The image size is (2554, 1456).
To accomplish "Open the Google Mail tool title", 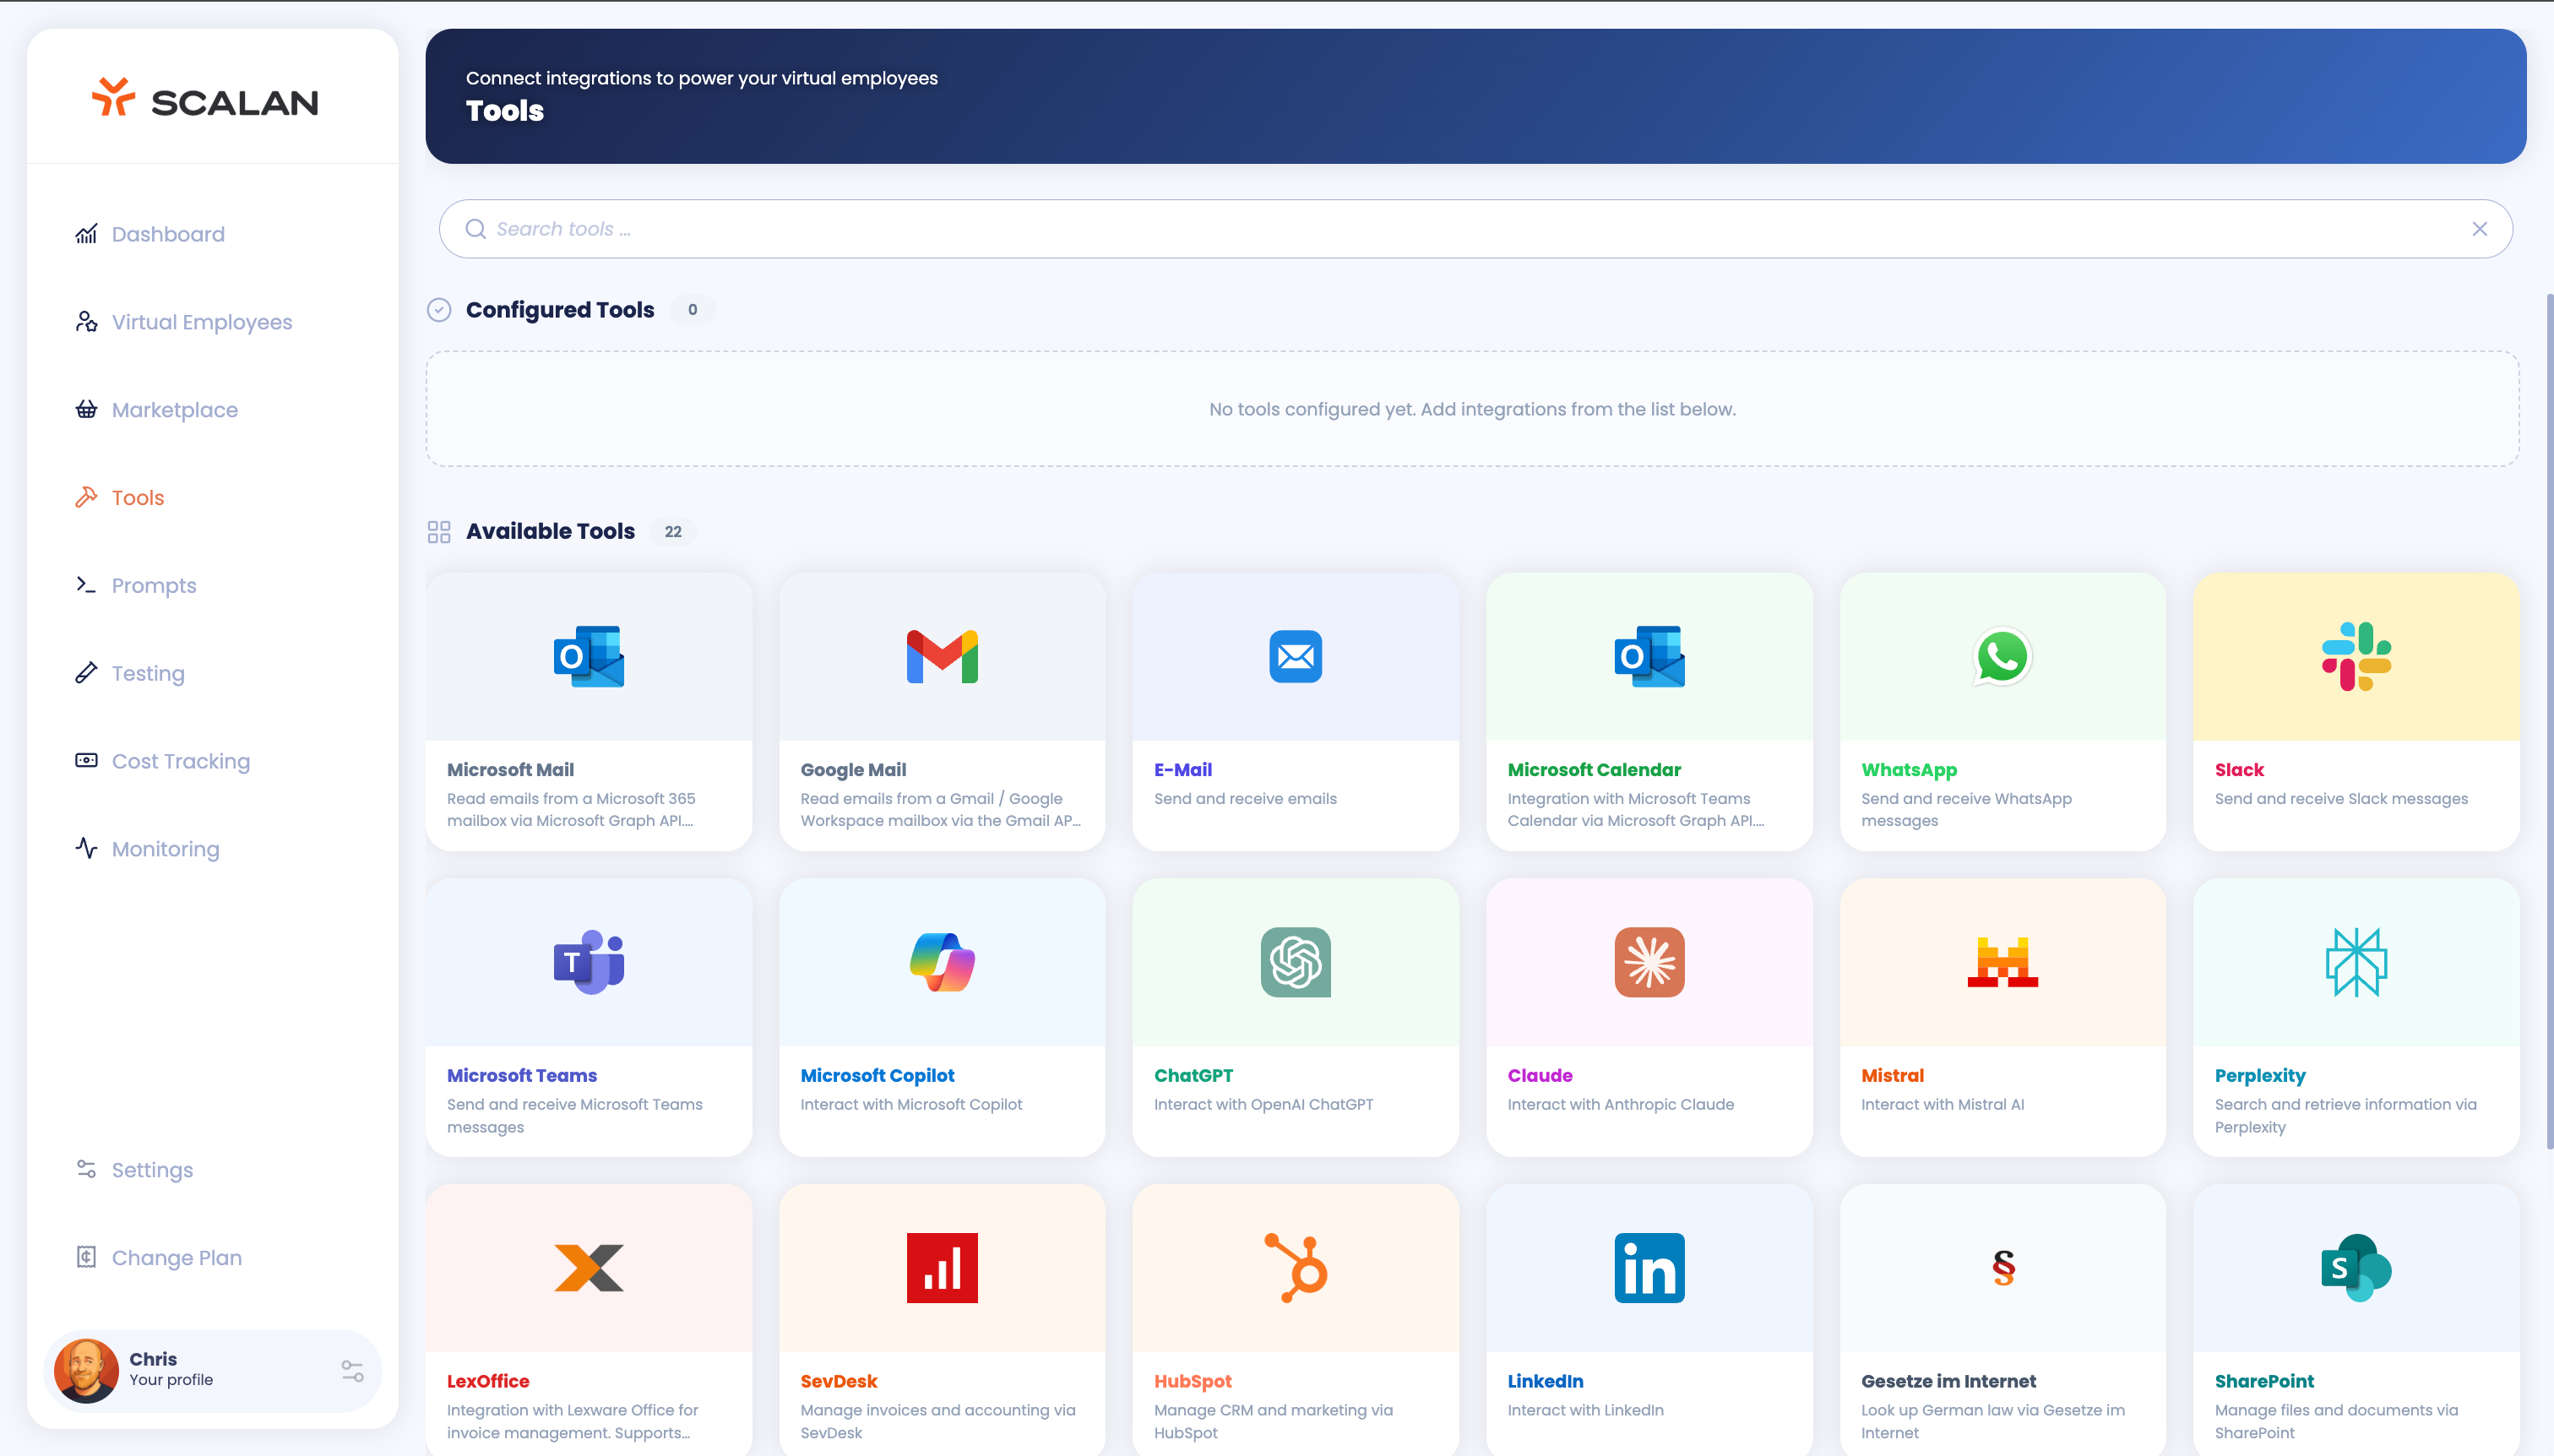I will click(853, 770).
